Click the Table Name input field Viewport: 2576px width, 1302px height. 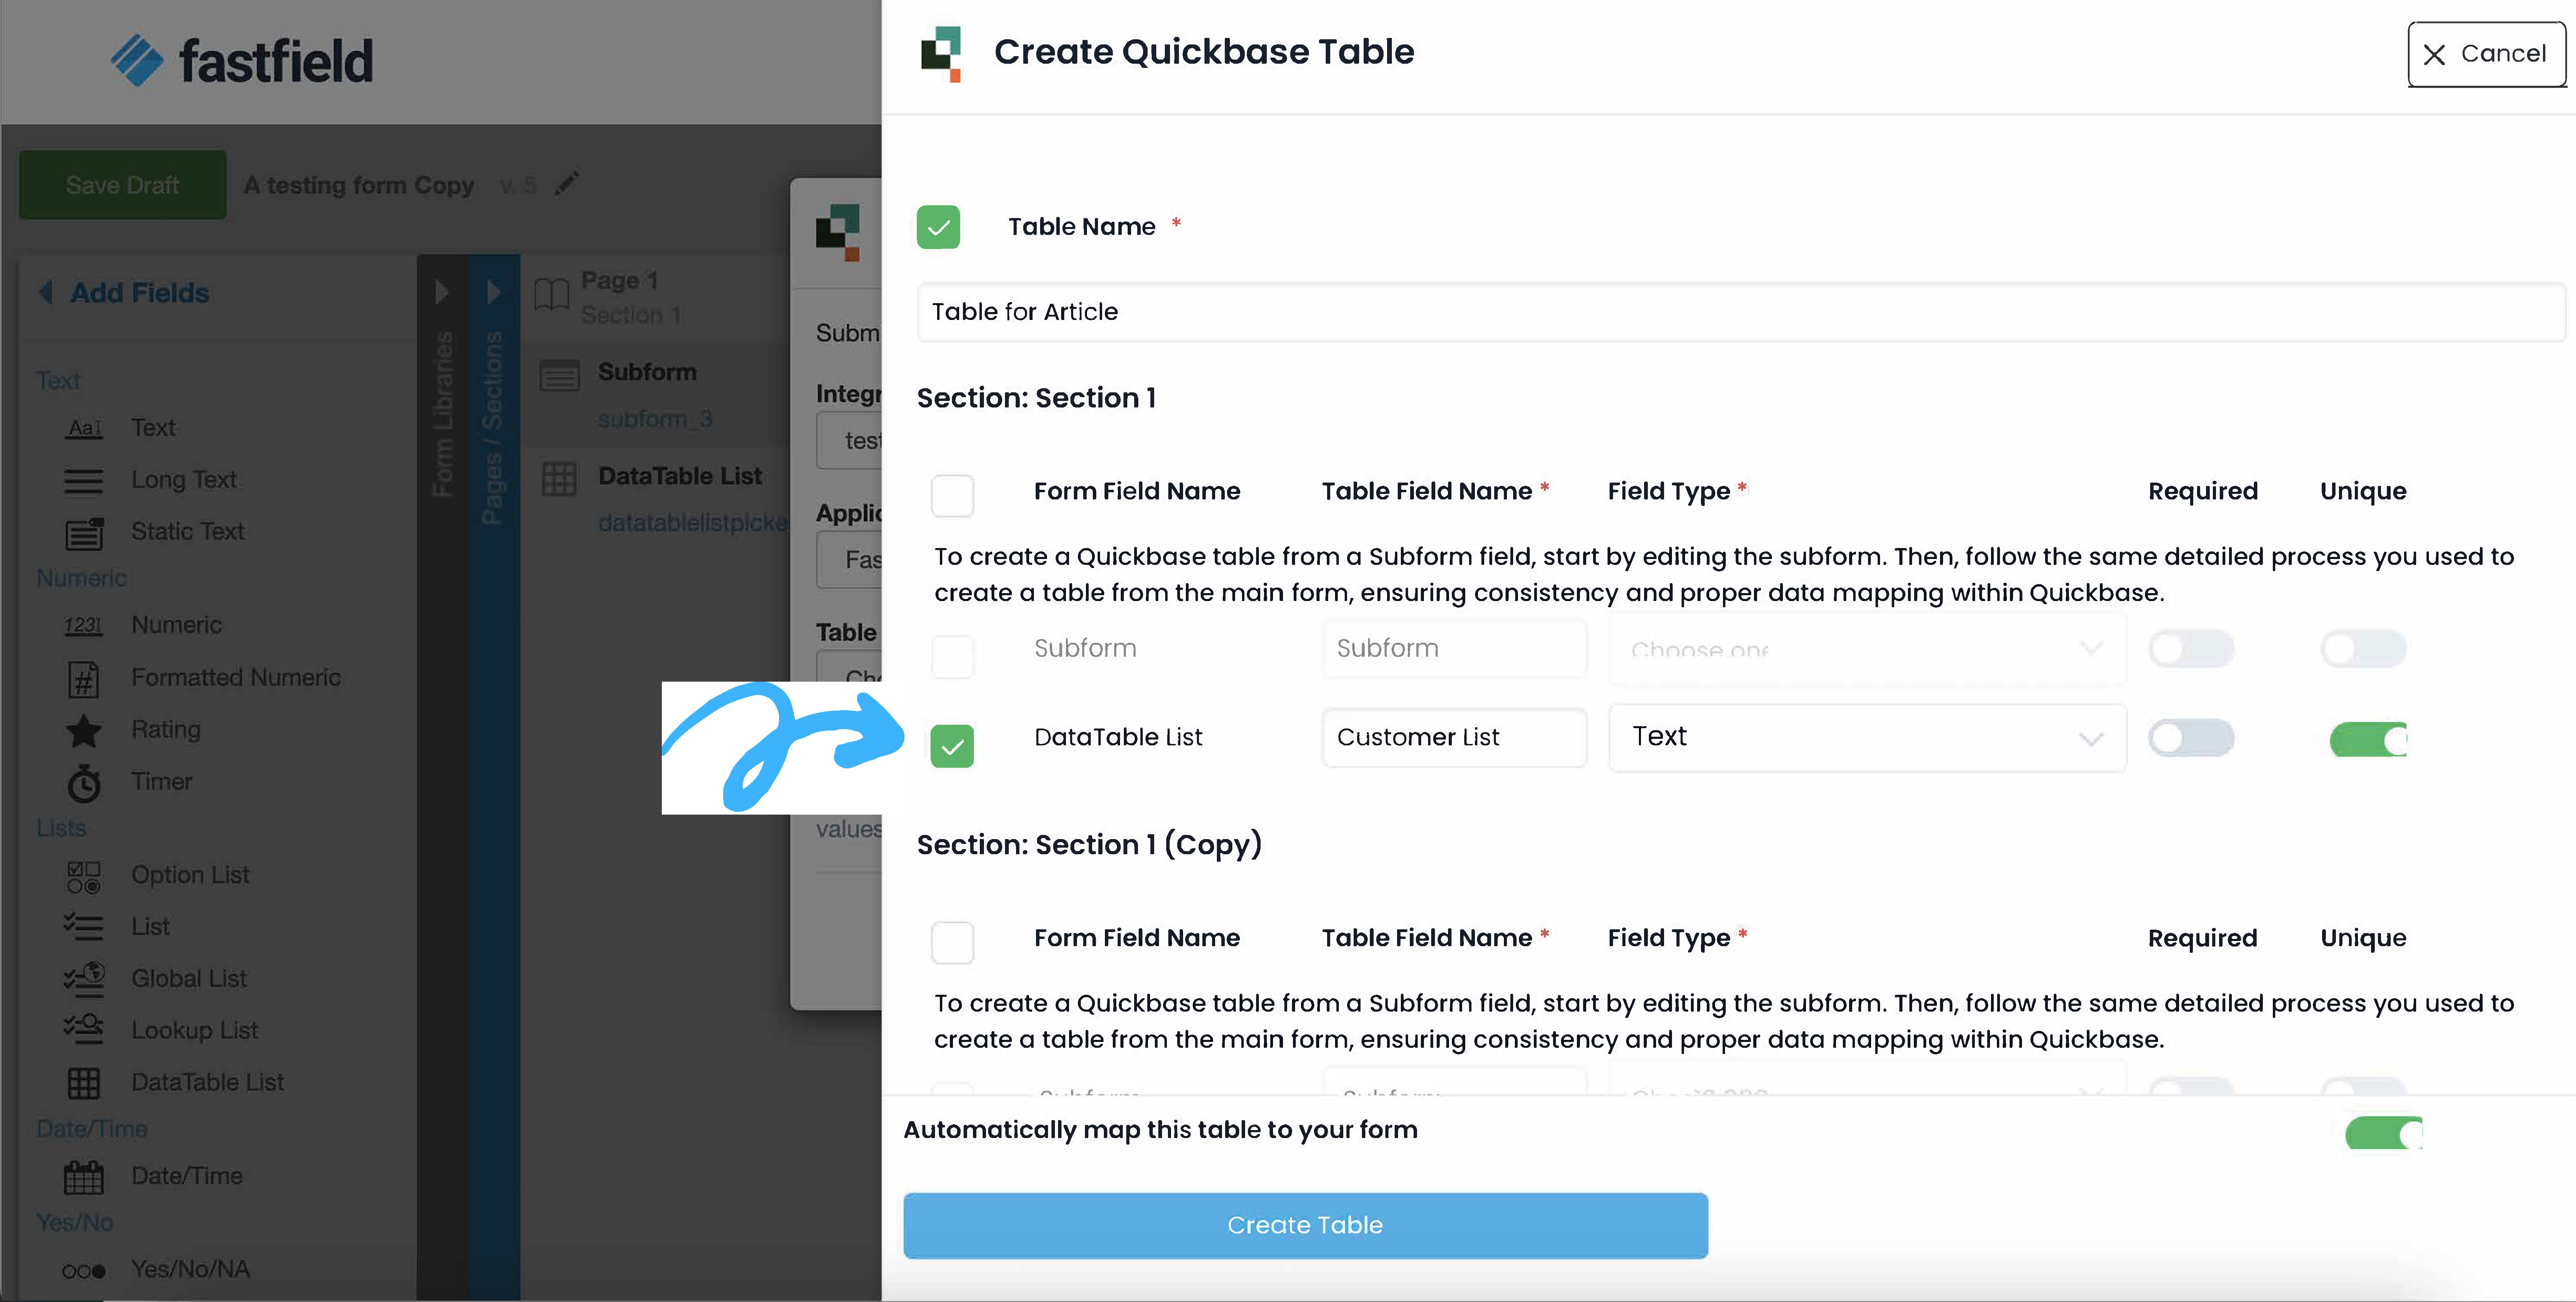point(1740,312)
